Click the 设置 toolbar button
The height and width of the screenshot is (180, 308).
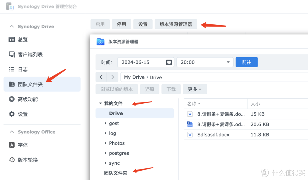tap(143, 24)
